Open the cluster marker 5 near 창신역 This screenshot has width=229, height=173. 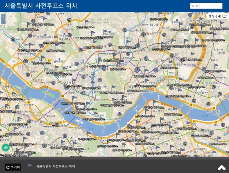(x=137, y=46)
